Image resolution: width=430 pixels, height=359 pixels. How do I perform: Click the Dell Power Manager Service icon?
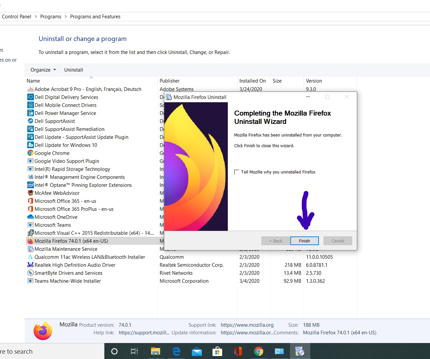(x=30, y=113)
